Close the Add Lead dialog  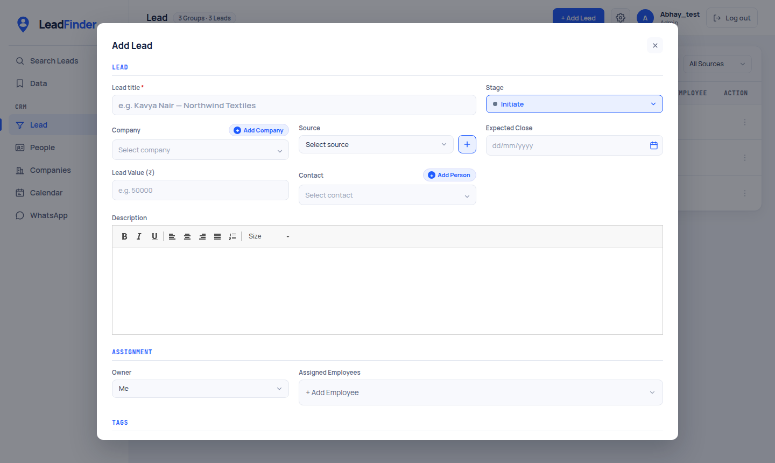(x=655, y=46)
